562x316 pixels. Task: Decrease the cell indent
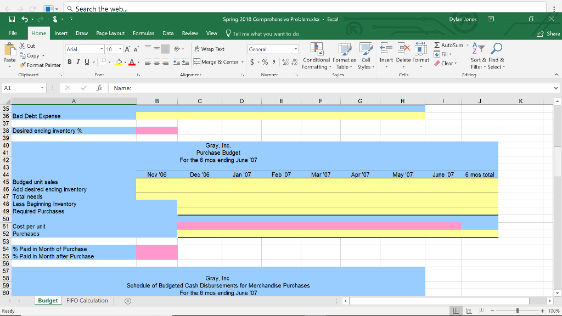[x=177, y=63]
